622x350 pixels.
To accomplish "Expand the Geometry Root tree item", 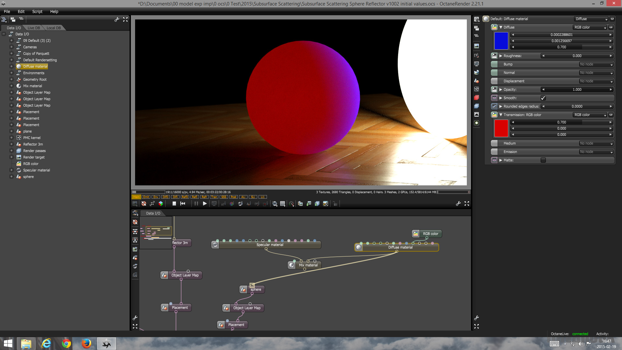I will [x=11, y=79].
